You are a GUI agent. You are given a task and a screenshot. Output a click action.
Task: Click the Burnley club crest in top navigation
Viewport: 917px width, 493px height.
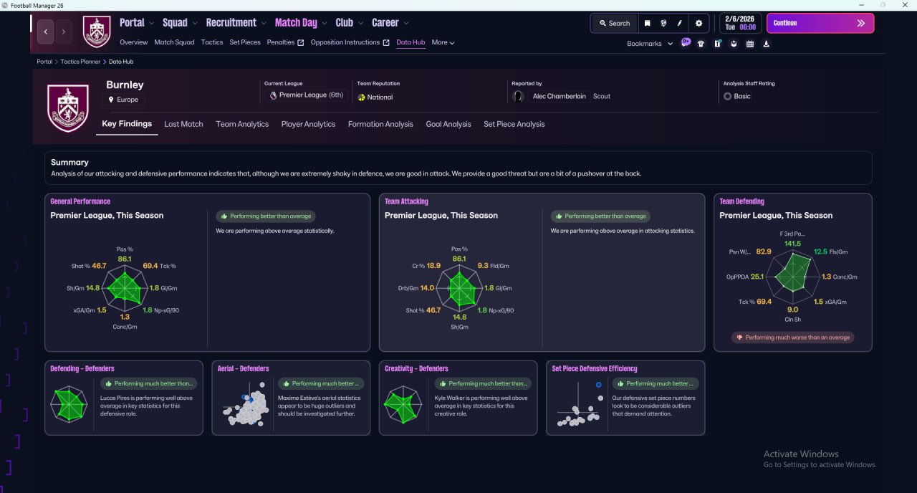[x=97, y=32]
